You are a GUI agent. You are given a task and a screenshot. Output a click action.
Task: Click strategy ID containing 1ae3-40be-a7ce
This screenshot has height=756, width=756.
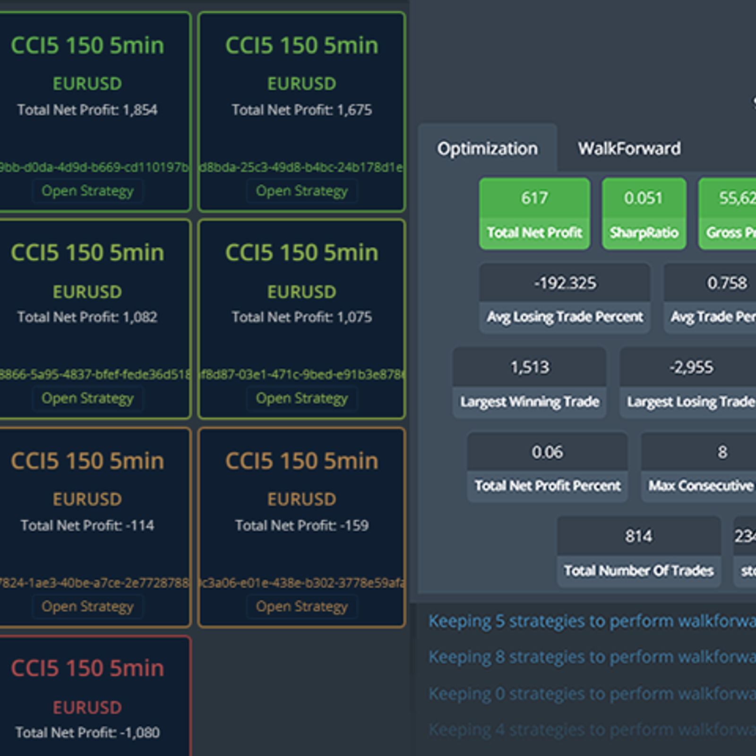pyautogui.click(x=94, y=583)
